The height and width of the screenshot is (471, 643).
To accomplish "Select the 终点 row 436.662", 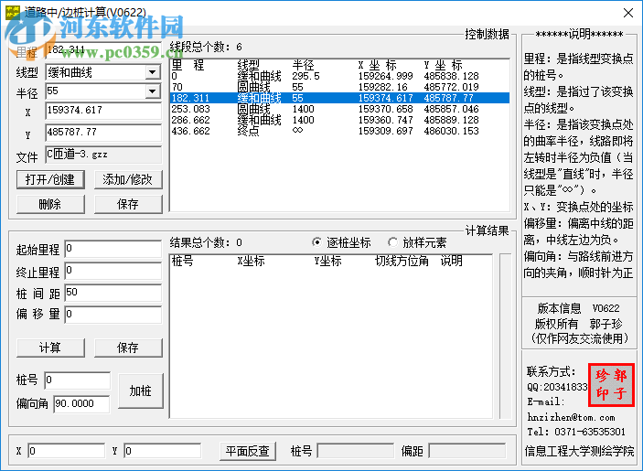I will click(x=339, y=131).
